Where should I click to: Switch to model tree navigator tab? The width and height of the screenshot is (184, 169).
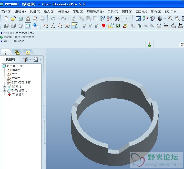click(6, 52)
